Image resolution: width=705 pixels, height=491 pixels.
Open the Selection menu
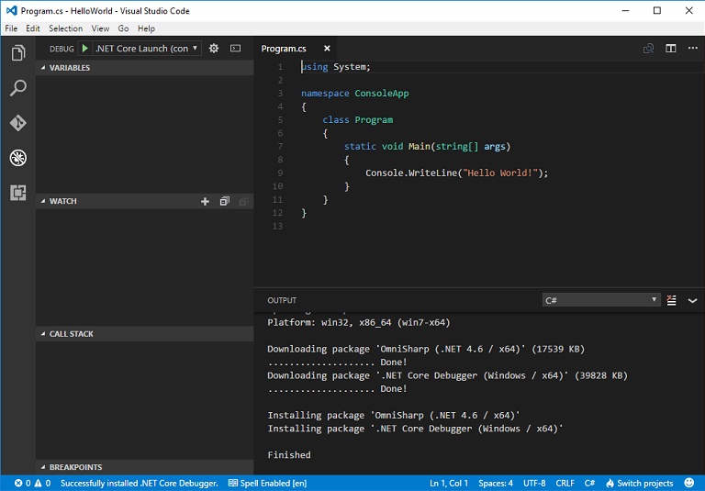[66, 28]
